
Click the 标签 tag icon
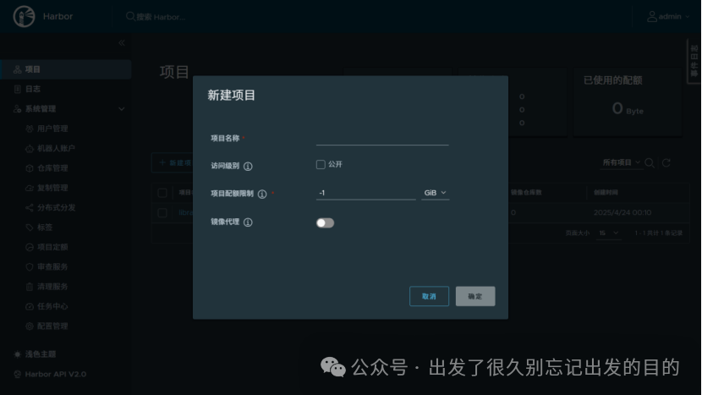30,227
